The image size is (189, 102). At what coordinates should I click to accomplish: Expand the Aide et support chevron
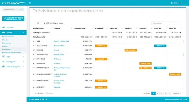tap(23, 67)
